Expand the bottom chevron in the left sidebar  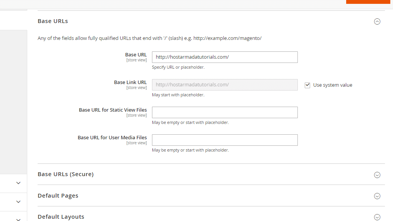coord(18,219)
